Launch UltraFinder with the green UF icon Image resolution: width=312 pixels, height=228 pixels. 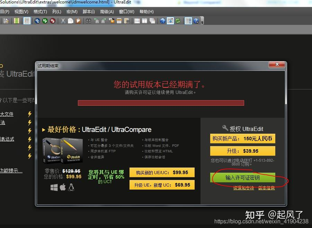click(45, 21)
